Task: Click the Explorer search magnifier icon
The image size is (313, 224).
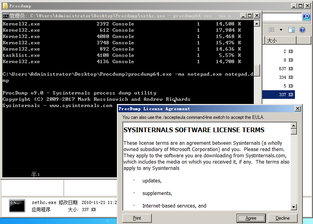Action: tap(306, 16)
